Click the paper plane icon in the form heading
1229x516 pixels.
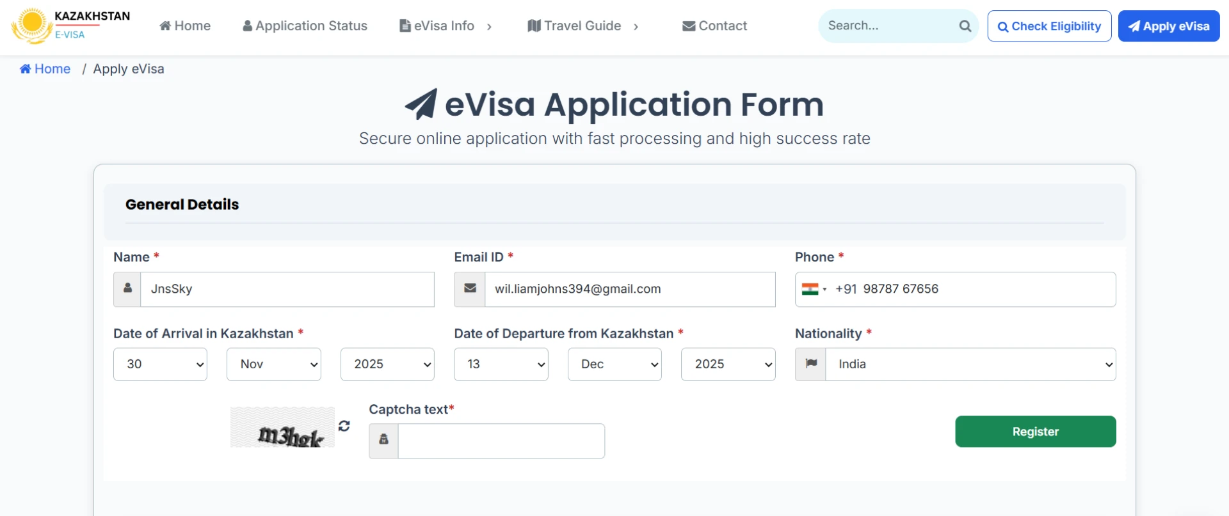click(x=421, y=104)
